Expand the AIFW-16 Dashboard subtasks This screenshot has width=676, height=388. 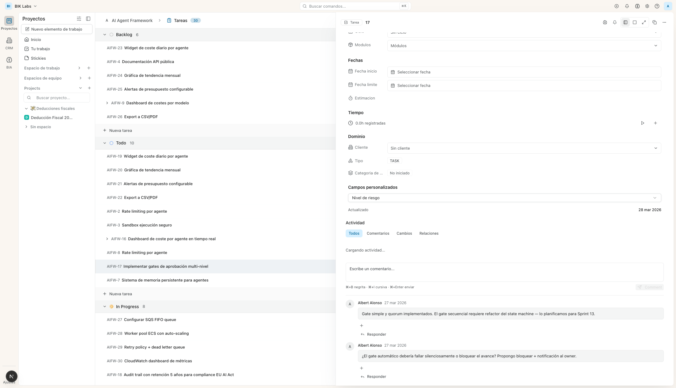tap(107, 239)
